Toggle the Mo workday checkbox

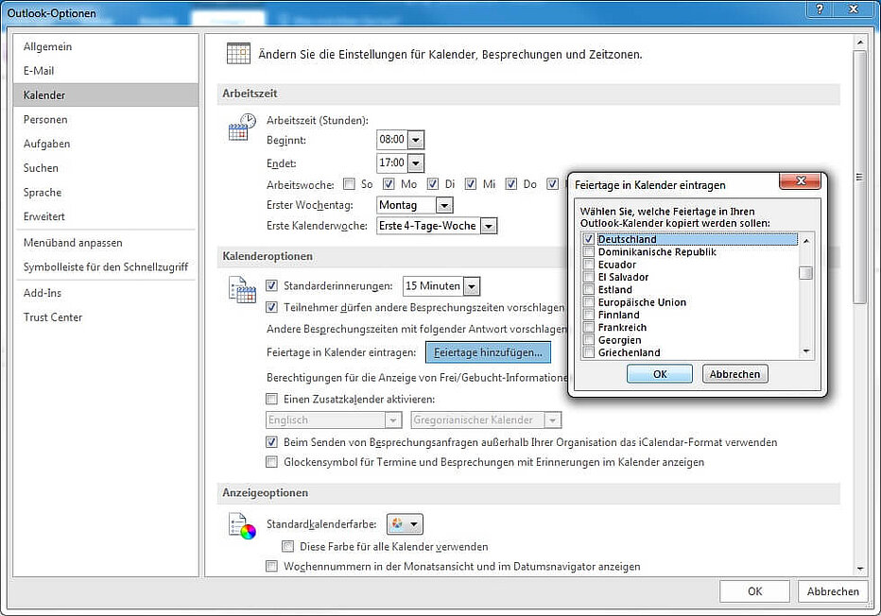tap(389, 183)
